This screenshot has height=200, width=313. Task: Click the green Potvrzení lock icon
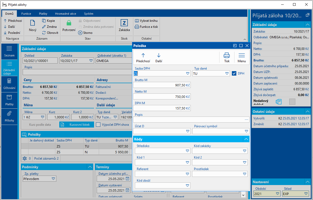[69, 23]
